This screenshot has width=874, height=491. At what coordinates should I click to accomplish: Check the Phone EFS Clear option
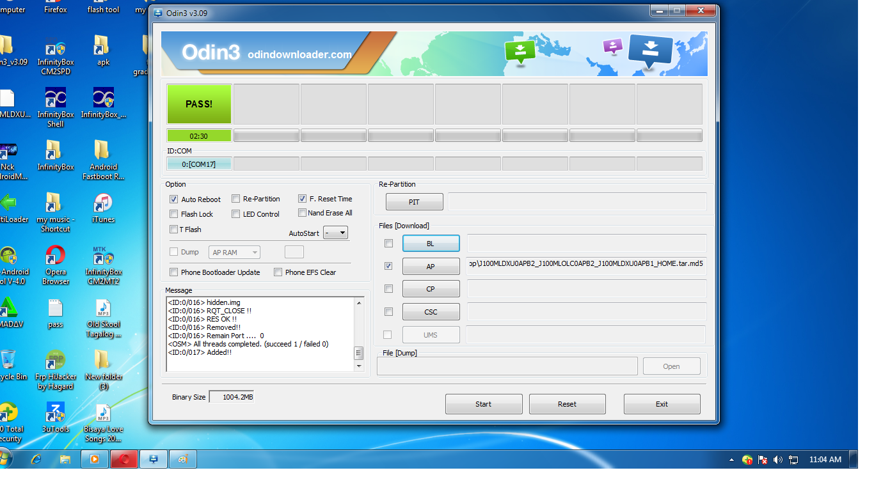(278, 272)
